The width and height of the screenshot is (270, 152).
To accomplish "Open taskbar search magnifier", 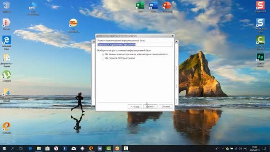I will pos(13,148).
